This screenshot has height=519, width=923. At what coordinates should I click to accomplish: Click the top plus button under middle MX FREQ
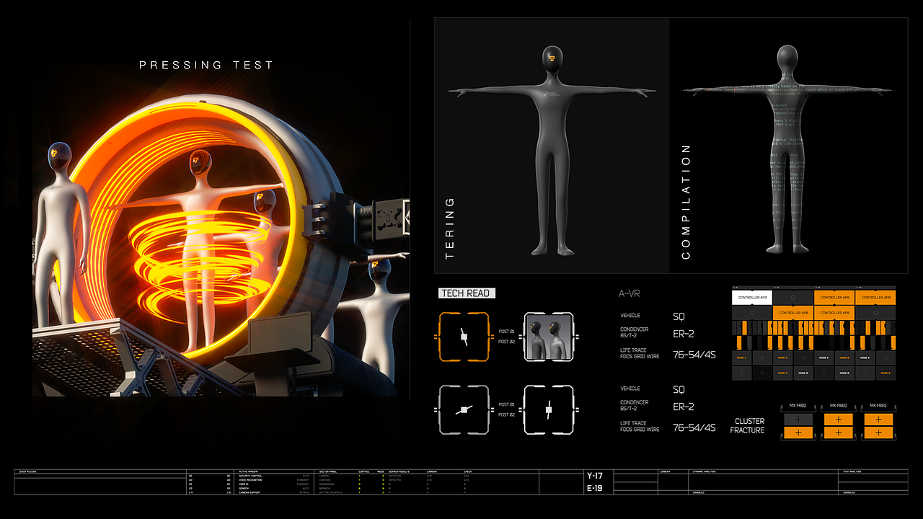tap(839, 420)
